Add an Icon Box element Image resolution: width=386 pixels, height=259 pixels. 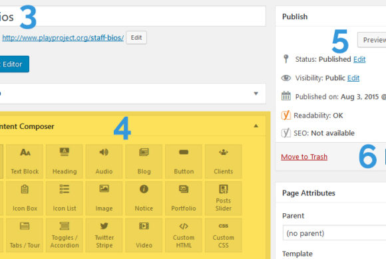(25, 199)
